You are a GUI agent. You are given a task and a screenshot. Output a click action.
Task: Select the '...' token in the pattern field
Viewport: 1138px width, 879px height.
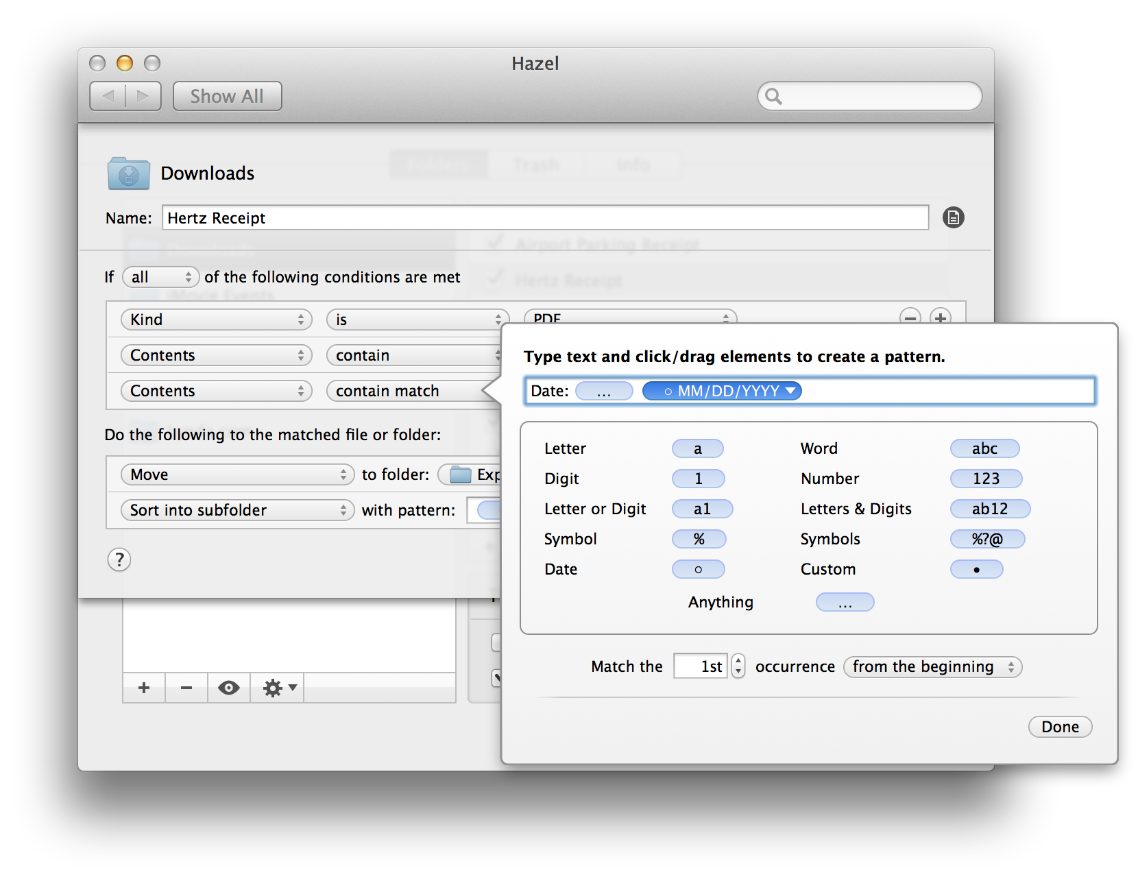point(604,391)
